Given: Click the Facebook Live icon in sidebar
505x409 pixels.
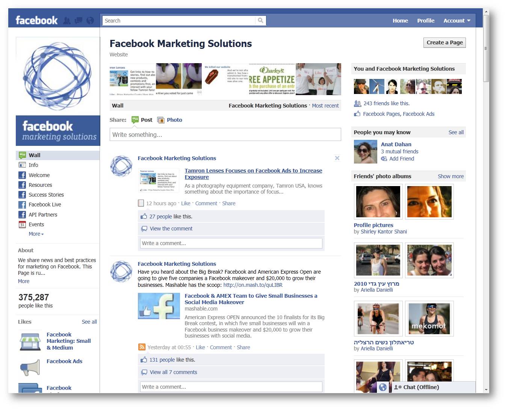Looking at the screenshot, I should (x=22, y=204).
